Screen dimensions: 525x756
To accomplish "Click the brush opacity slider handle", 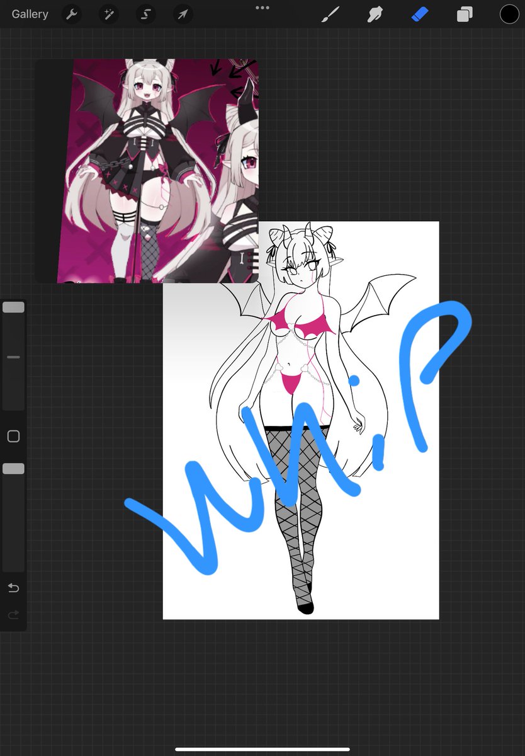I will click(13, 469).
